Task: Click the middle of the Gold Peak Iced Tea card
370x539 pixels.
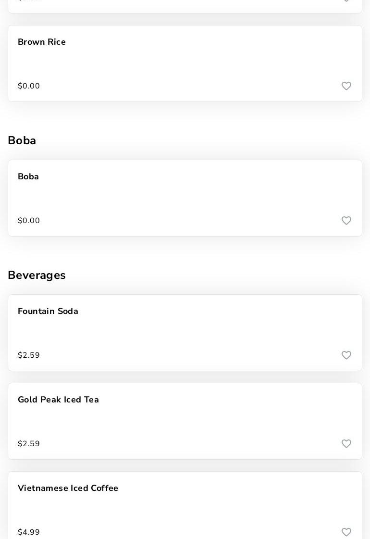Action: point(185,421)
